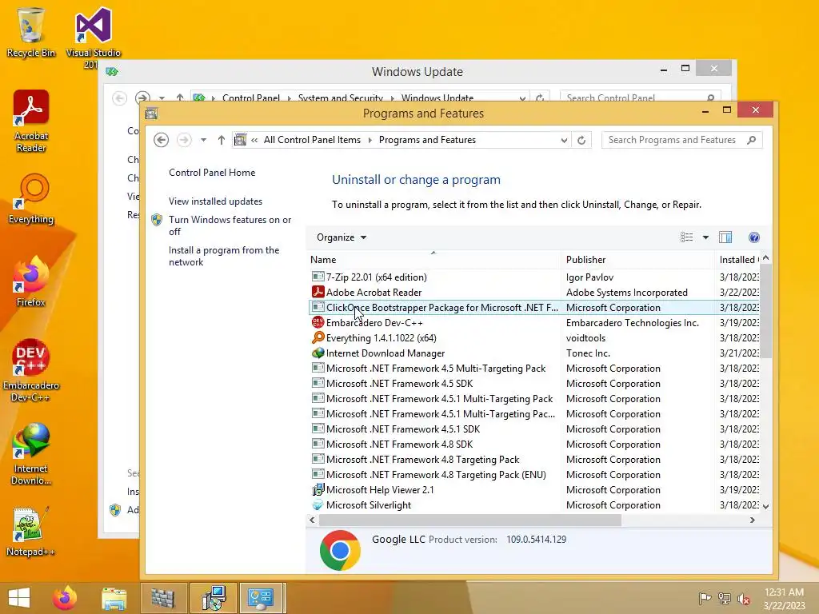Open Windows Update address bar dropdown
819x614 pixels.
tap(522, 98)
